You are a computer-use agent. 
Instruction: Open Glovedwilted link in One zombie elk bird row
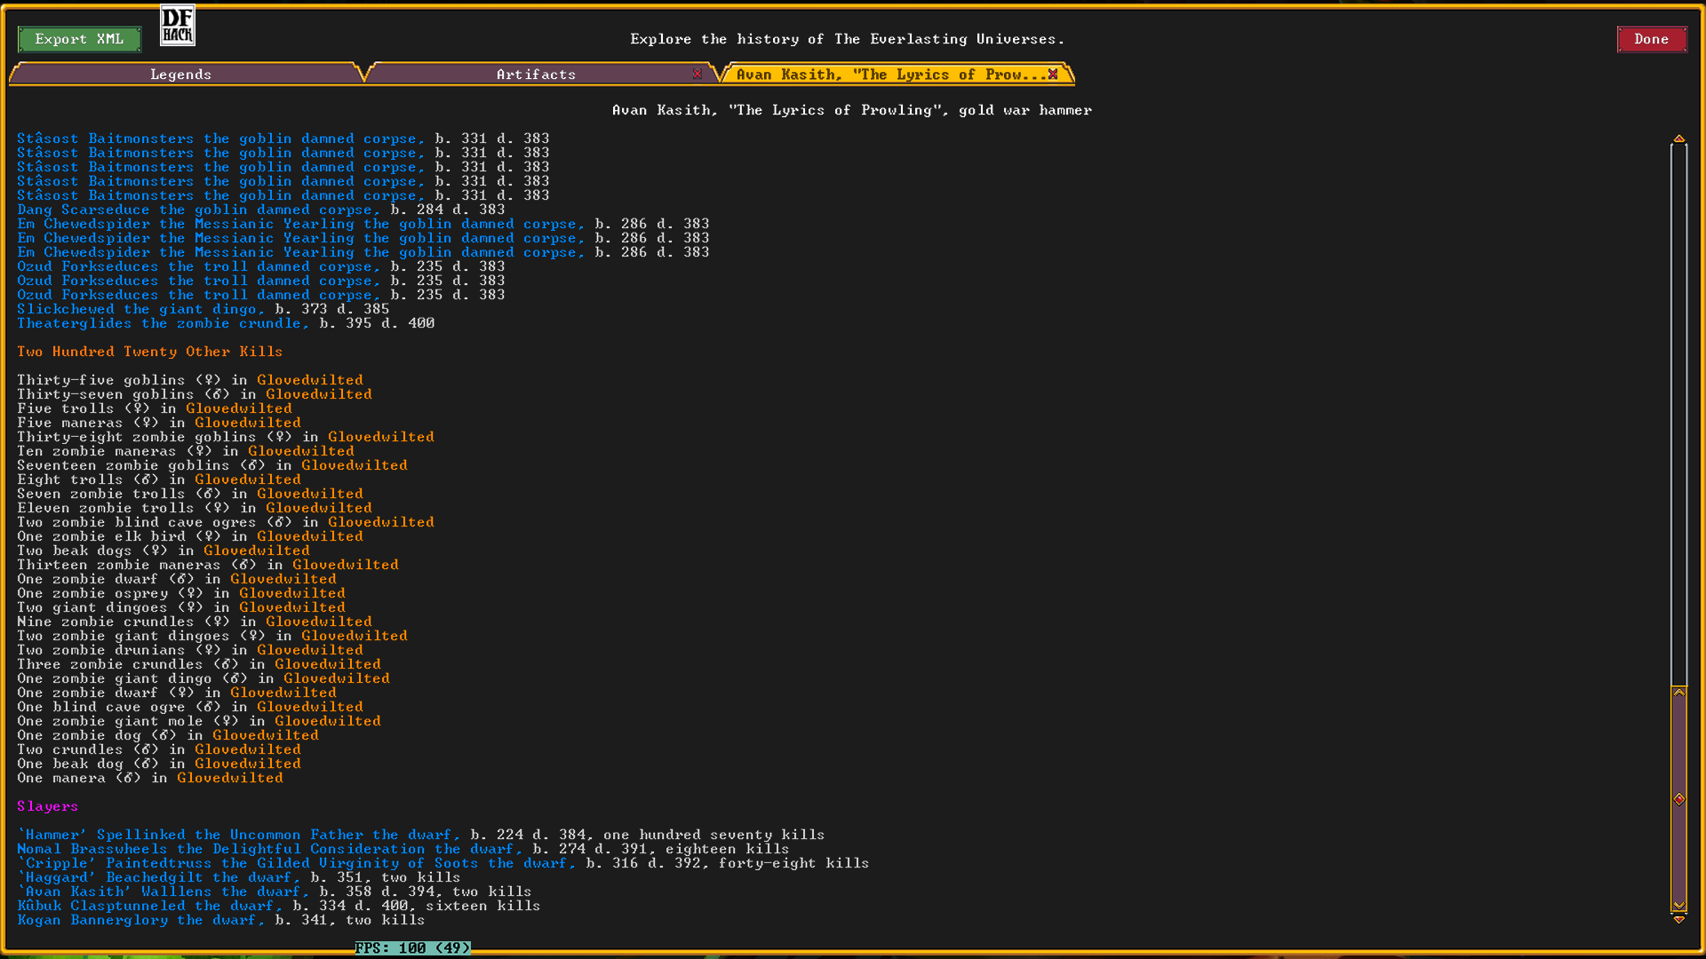point(310,537)
